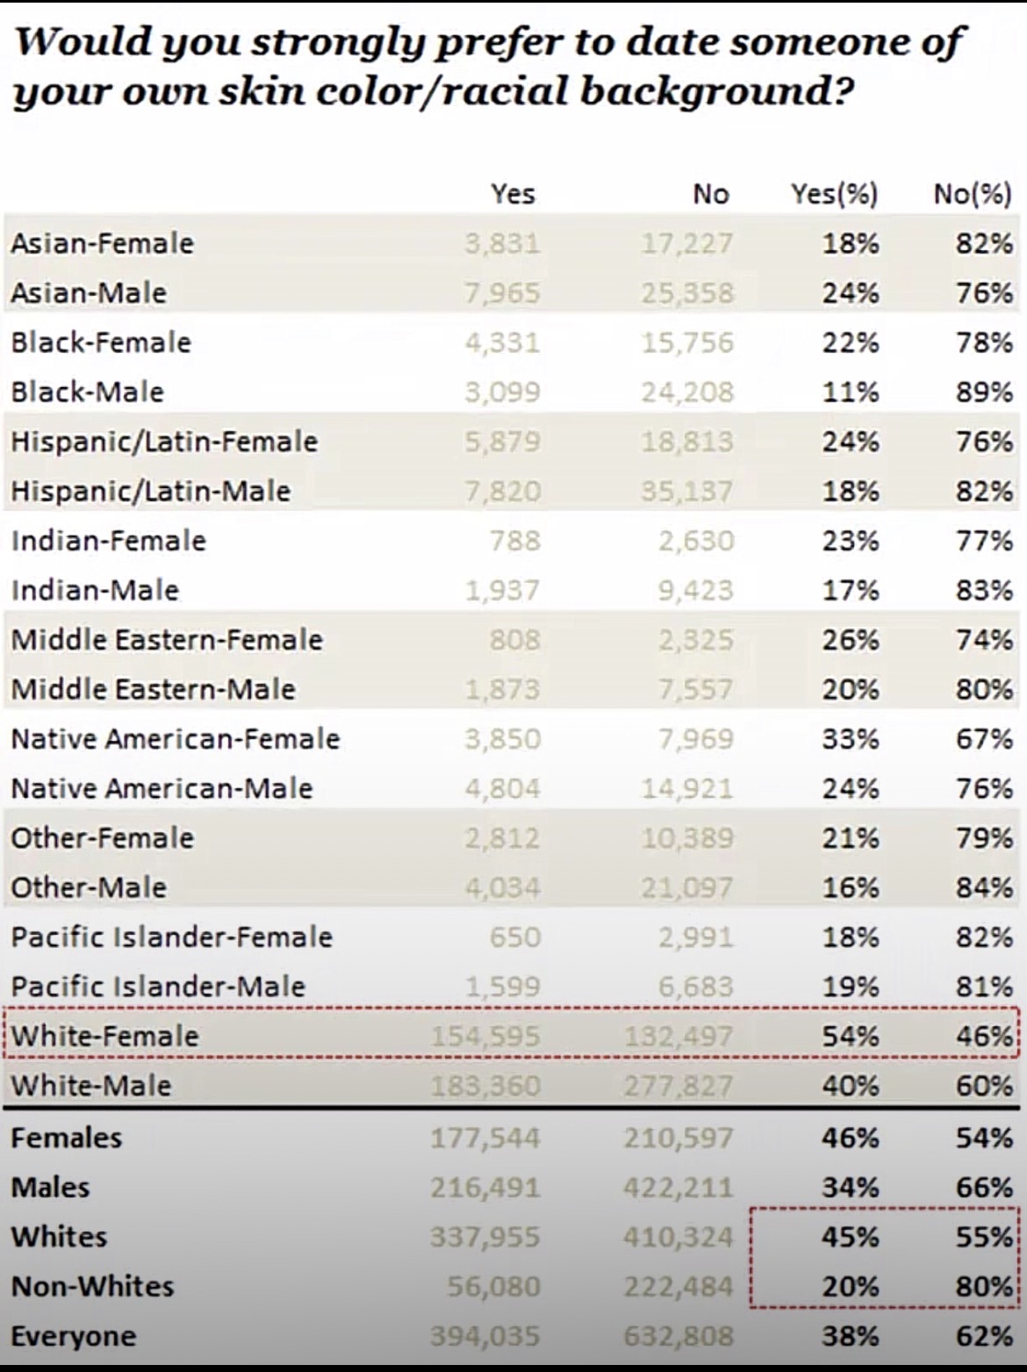Screen dimensions: 1027x1372
Task: Click the chart title question text
Action: (490, 68)
